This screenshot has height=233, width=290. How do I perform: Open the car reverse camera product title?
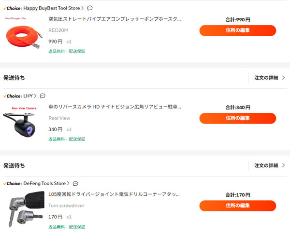point(115,107)
